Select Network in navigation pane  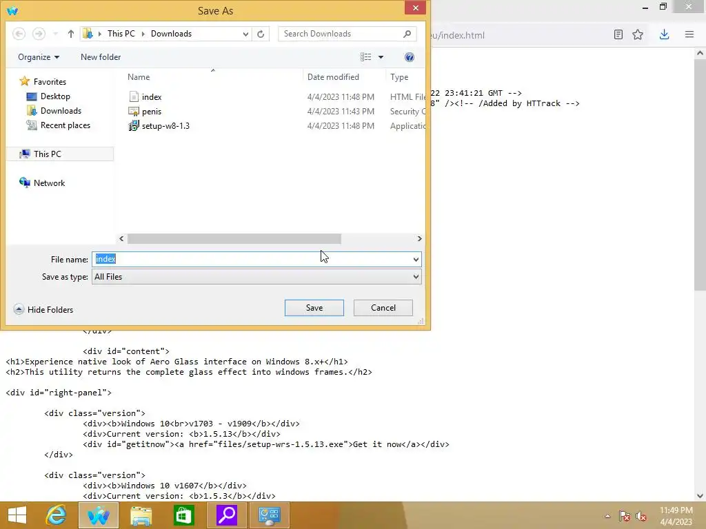tap(42, 183)
